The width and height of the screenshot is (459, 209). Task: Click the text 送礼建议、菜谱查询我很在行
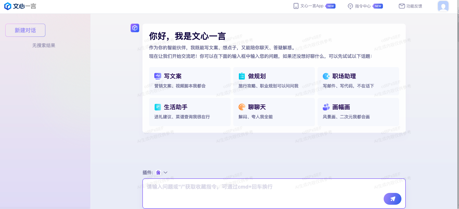pyautogui.click(x=182, y=117)
